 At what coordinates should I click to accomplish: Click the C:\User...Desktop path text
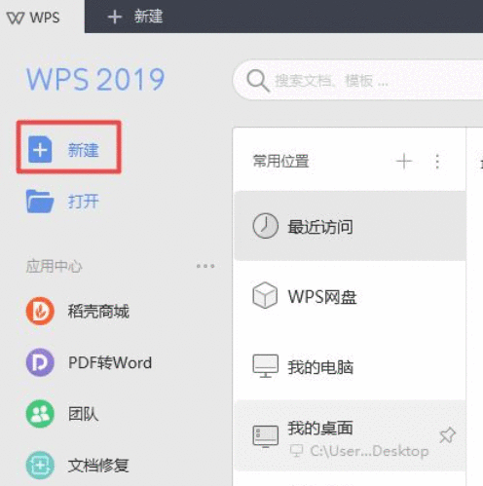(x=369, y=451)
